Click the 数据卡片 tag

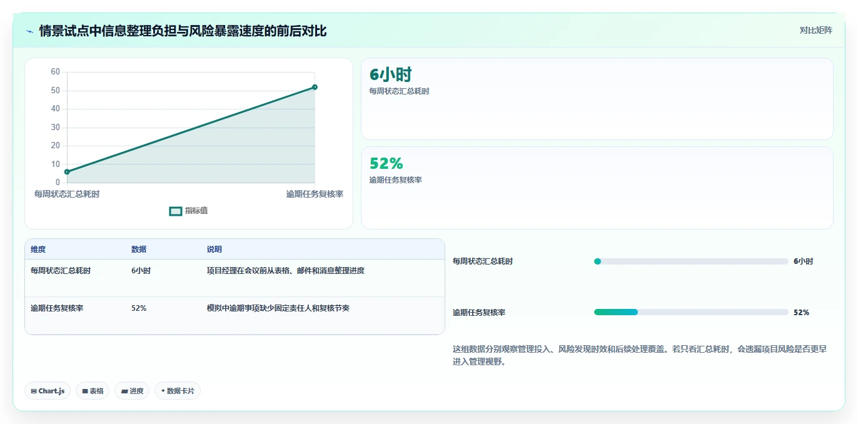(x=178, y=391)
